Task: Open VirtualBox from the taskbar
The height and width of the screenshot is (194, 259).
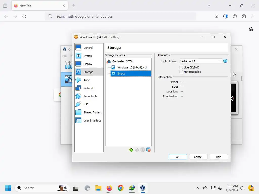Action: tap(143, 188)
